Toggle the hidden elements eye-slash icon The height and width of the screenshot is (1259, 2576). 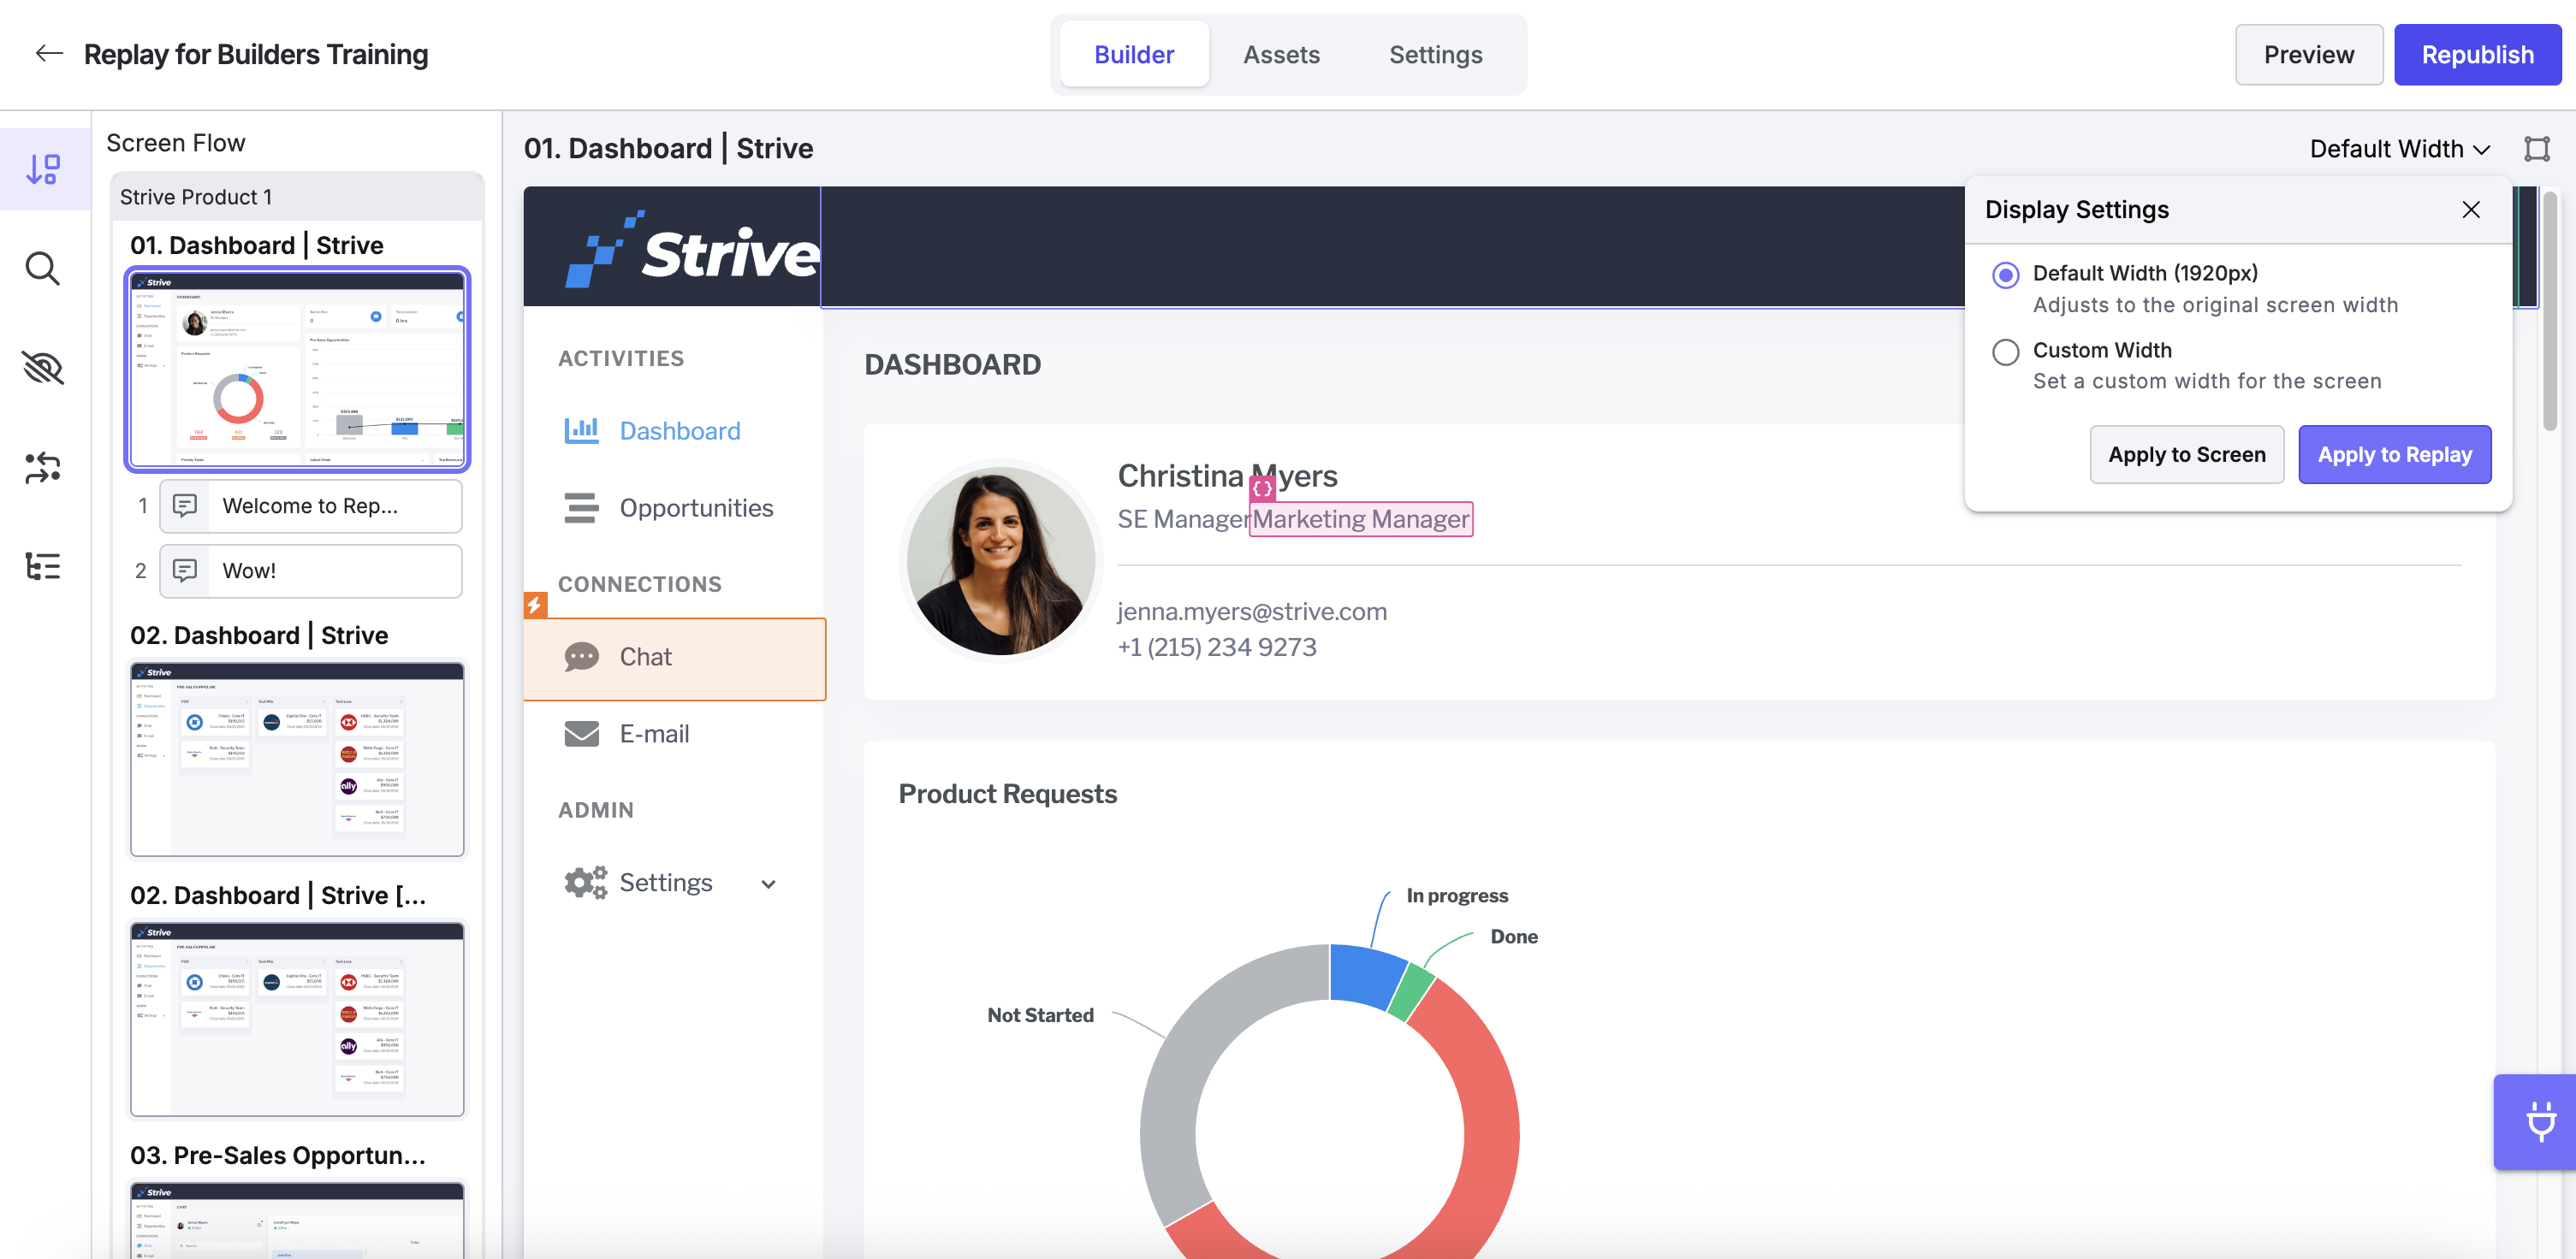coord(43,369)
